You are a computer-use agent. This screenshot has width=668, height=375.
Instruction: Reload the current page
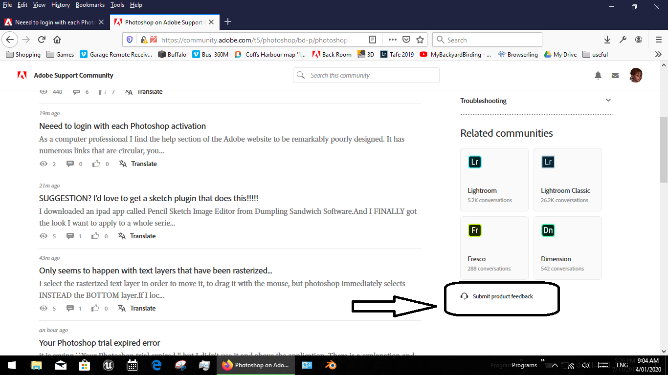(x=42, y=40)
